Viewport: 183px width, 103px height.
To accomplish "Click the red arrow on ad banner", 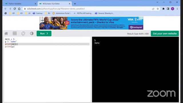I will pos(67,23).
